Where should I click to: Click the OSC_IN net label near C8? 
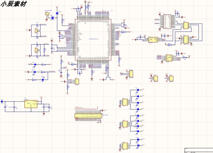46,44
